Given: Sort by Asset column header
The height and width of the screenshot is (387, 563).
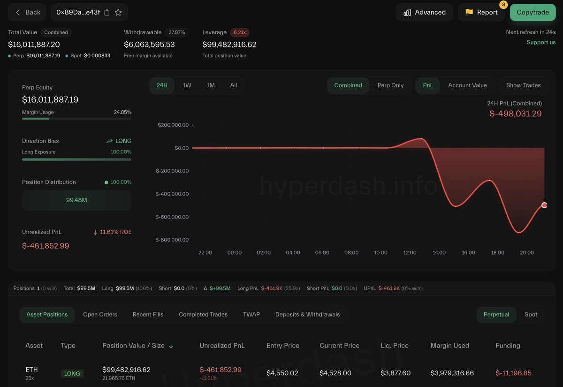Looking at the screenshot, I should [34, 346].
